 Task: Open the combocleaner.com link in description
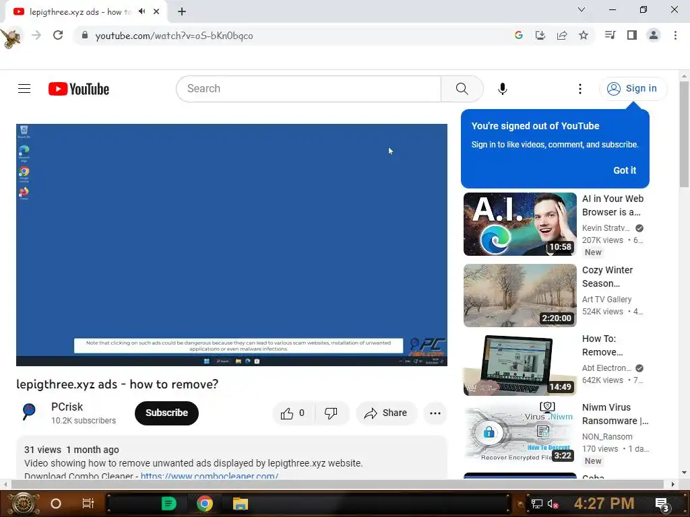(x=210, y=476)
